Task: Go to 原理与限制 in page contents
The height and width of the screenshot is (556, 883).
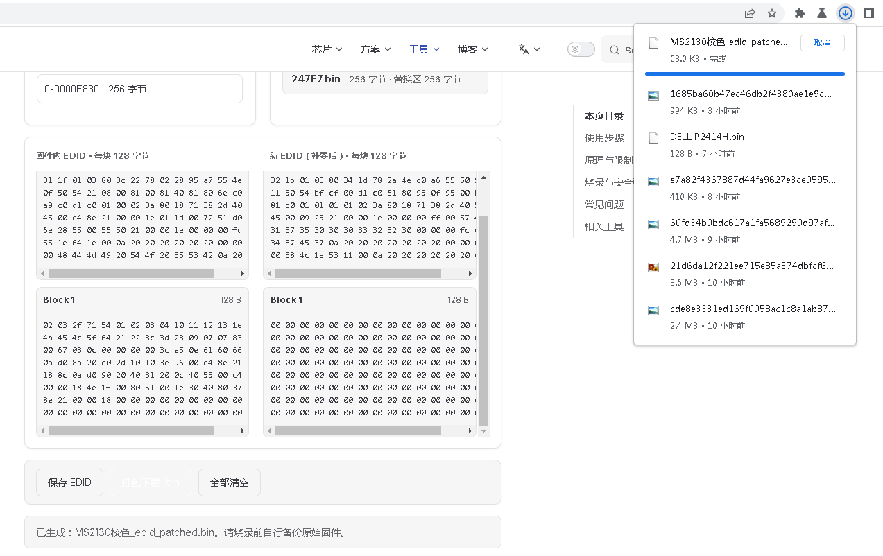Action: click(609, 160)
